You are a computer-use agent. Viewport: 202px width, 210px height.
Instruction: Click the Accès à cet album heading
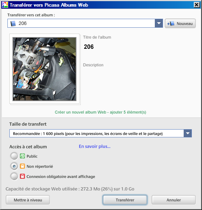coord(28,147)
